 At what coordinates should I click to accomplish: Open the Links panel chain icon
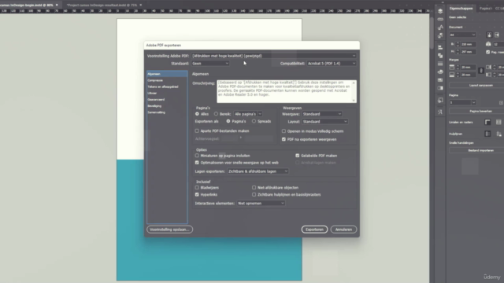point(440,19)
